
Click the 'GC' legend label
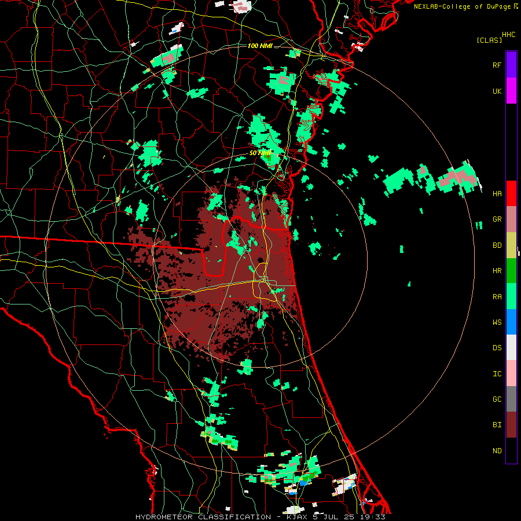click(497, 399)
